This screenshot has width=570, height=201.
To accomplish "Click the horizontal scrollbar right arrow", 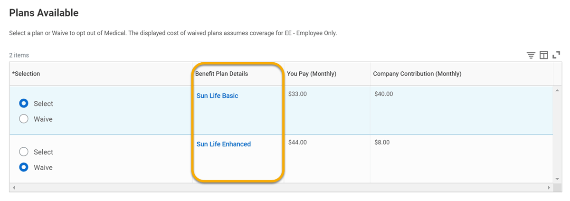I will coord(549,188).
